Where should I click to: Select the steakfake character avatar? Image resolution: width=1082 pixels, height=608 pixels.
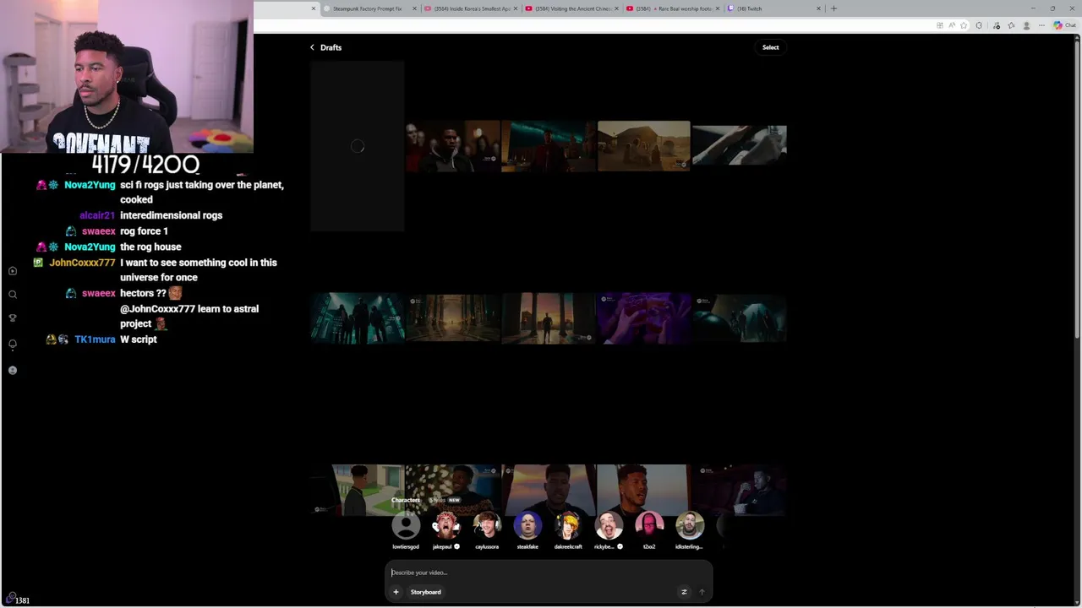(x=527, y=526)
